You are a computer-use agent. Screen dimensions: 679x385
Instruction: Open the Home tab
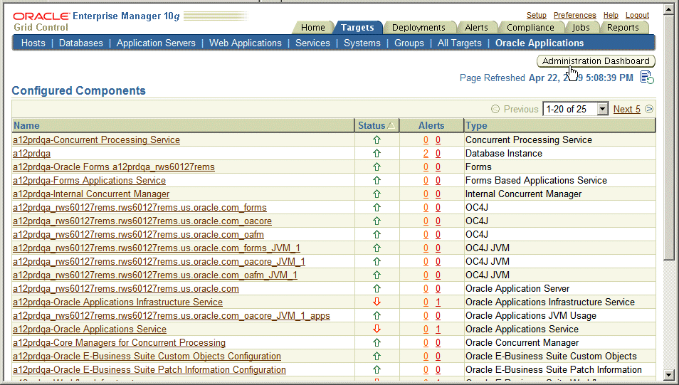312,27
